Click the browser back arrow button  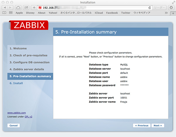pos(5,7)
